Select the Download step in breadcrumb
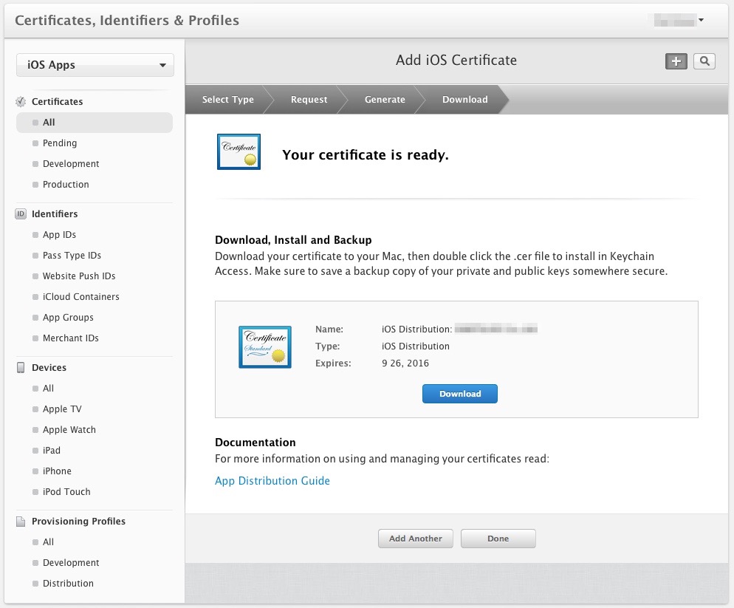734x608 pixels. pyautogui.click(x=464, y=99)
